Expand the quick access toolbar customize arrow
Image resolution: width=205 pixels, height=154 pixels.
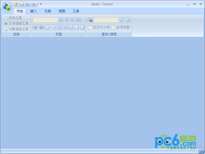41,4
